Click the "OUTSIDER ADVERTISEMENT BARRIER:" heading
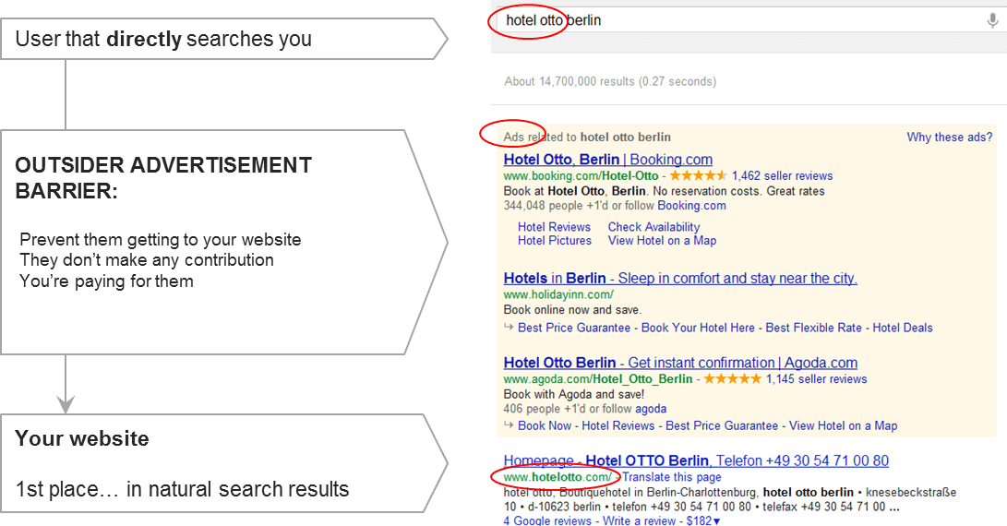 pos(163,178)
